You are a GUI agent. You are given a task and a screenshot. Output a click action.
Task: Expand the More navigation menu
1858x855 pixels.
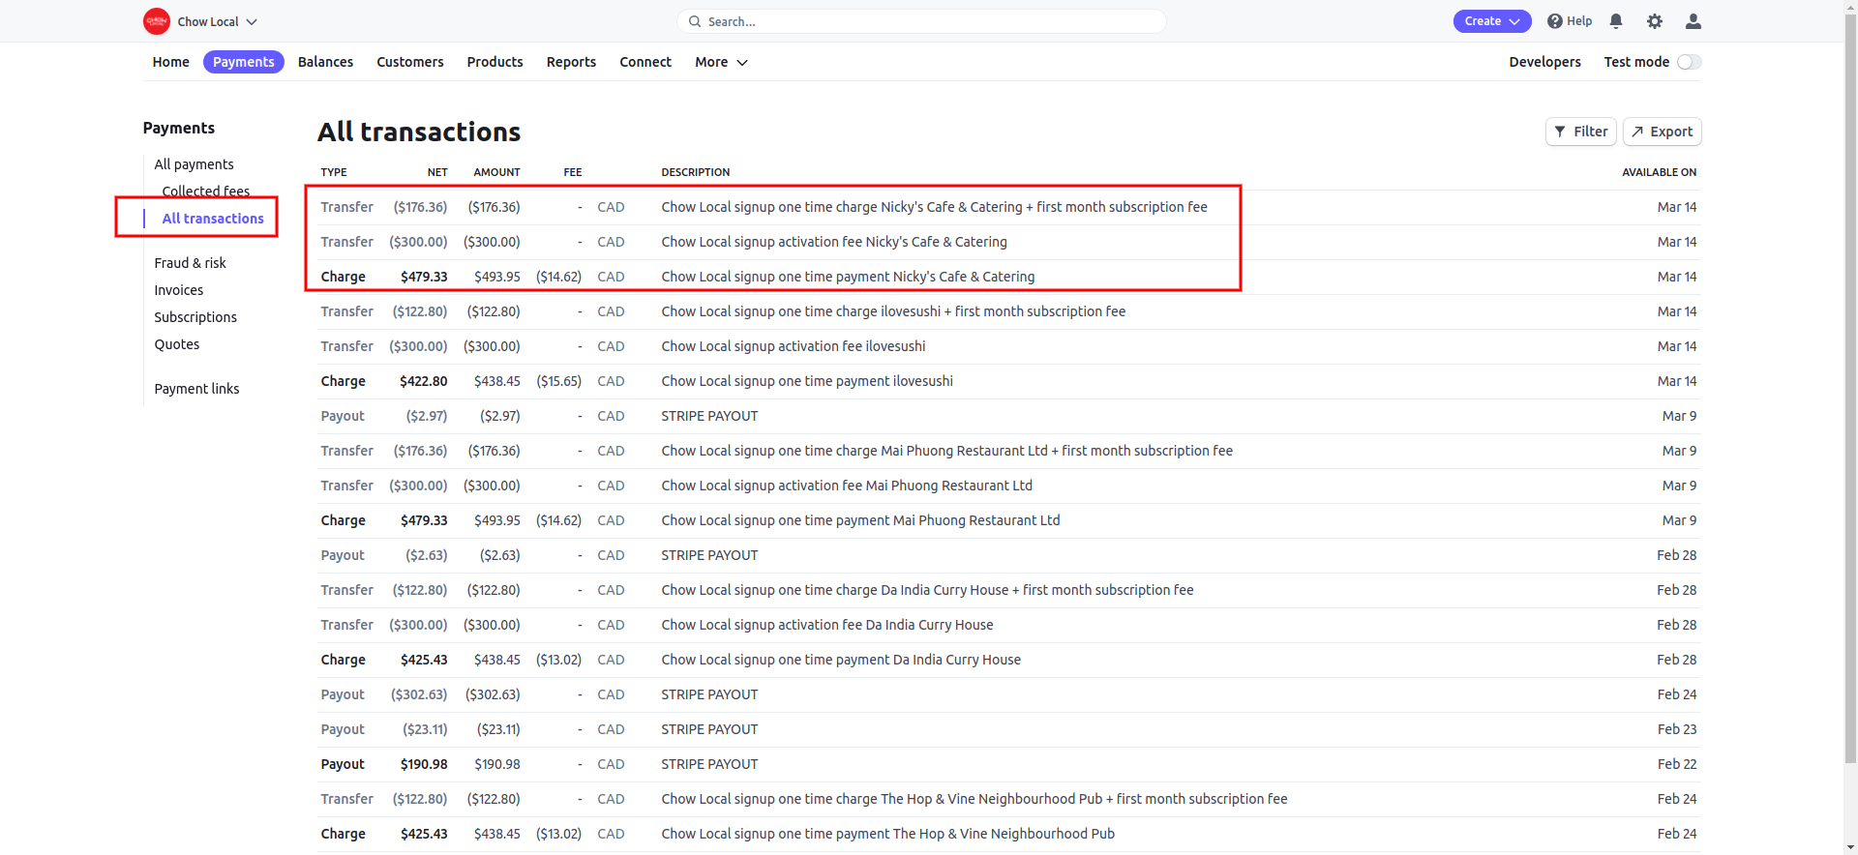pos(721,62)
